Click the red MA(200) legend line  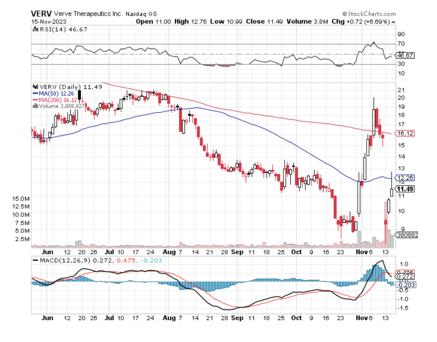(x=35, y=100)
